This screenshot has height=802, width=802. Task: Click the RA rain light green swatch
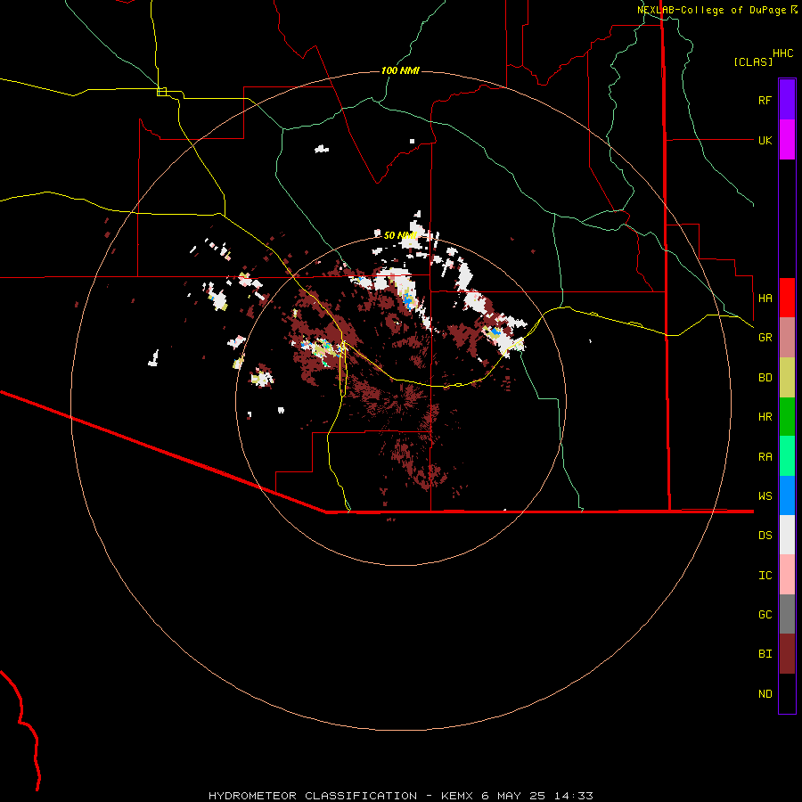(787, 456)
